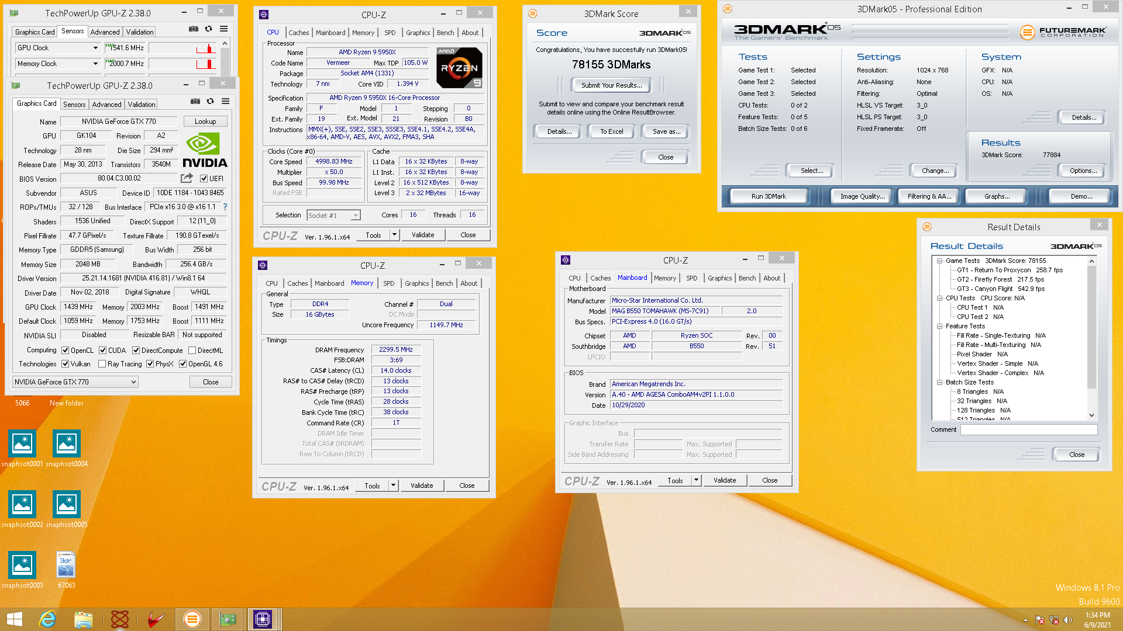Collapse the Game Tests tree node

939,261
